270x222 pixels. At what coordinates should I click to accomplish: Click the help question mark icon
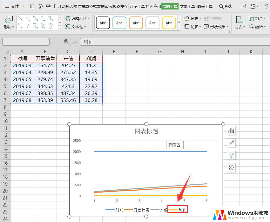[x=266, y=6]
